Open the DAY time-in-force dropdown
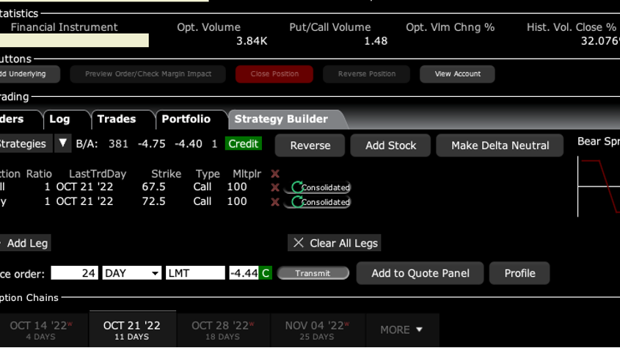 click(x=132, y=273)
